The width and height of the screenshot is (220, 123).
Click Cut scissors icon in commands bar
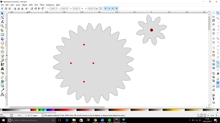pyautogui.click(x=213, y=51)
